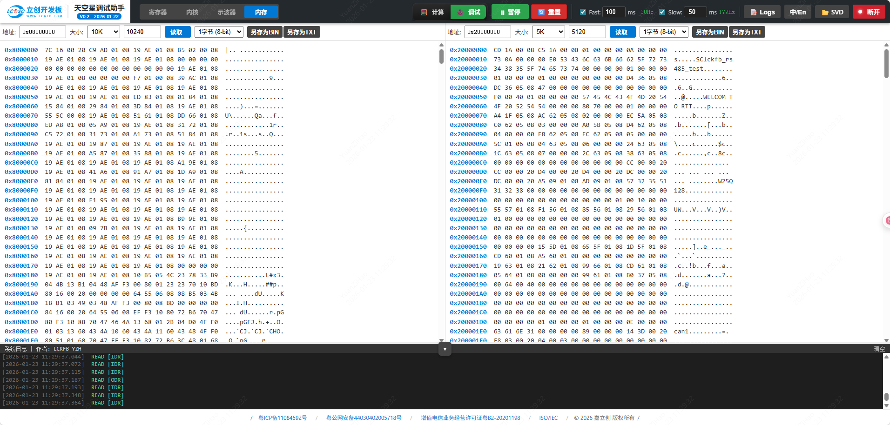Click the right 另存为BIN button

click(710, 32)
